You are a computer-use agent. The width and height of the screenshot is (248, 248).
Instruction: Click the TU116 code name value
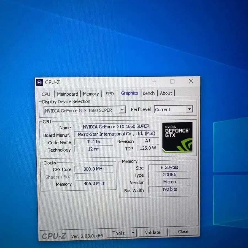coord(93,142)
